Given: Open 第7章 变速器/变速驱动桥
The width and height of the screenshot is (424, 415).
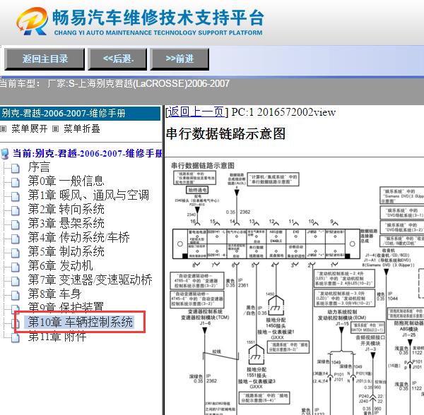Looking at the screenshot, I should pos(90,279).
